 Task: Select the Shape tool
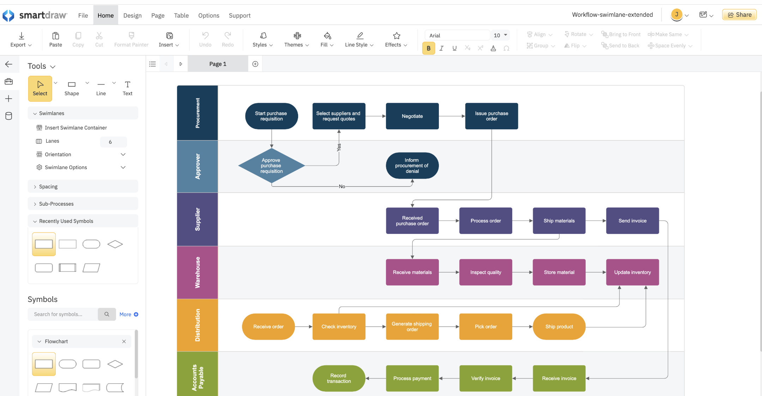pos(72,88)
